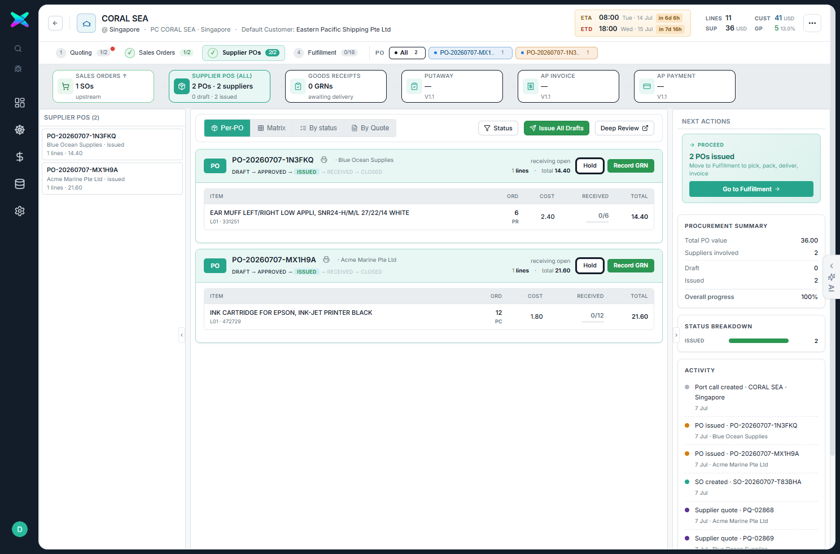
Task: Click the app logo in the sidebar
Action: pos(20,20)
